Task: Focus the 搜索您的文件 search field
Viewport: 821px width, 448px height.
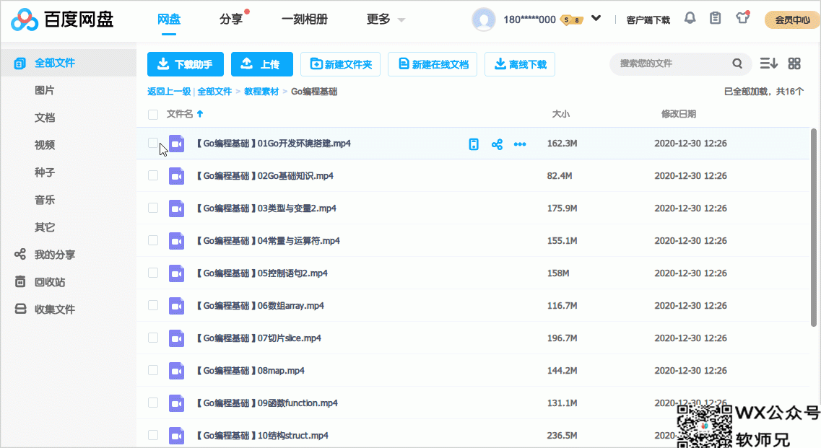Action: click(672, 64)
